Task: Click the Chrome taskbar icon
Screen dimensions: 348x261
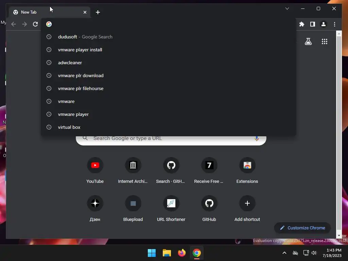Action: click(x=197, y=253)
